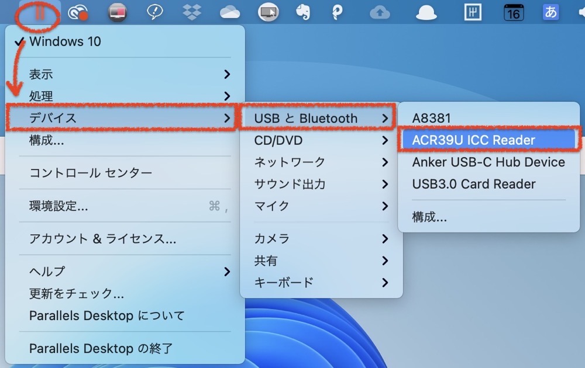The height and width of the screenshot is (368, 585).
Task: Expand the サウンド出力 submenu
Action: pos(321,184)
